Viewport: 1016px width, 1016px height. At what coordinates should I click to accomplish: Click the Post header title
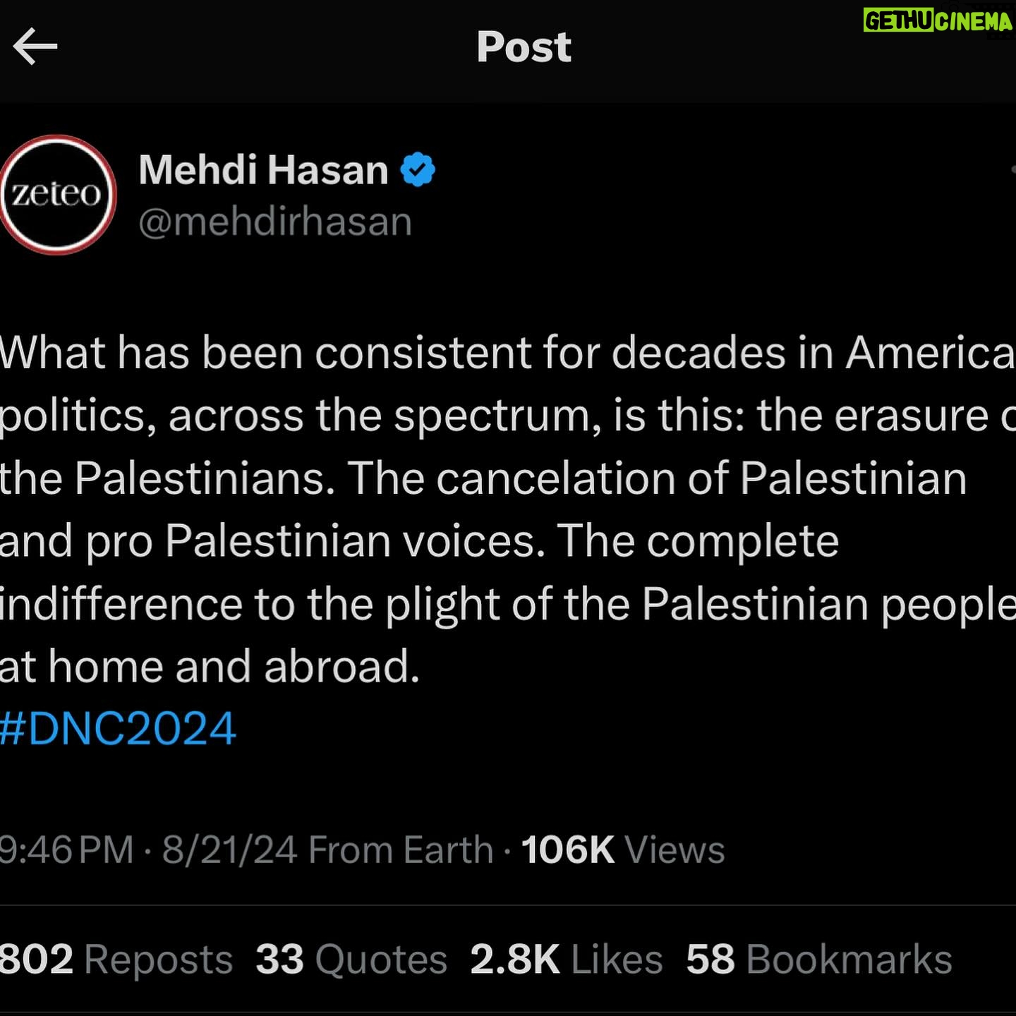pyautogui.click(x=524, y=47)
